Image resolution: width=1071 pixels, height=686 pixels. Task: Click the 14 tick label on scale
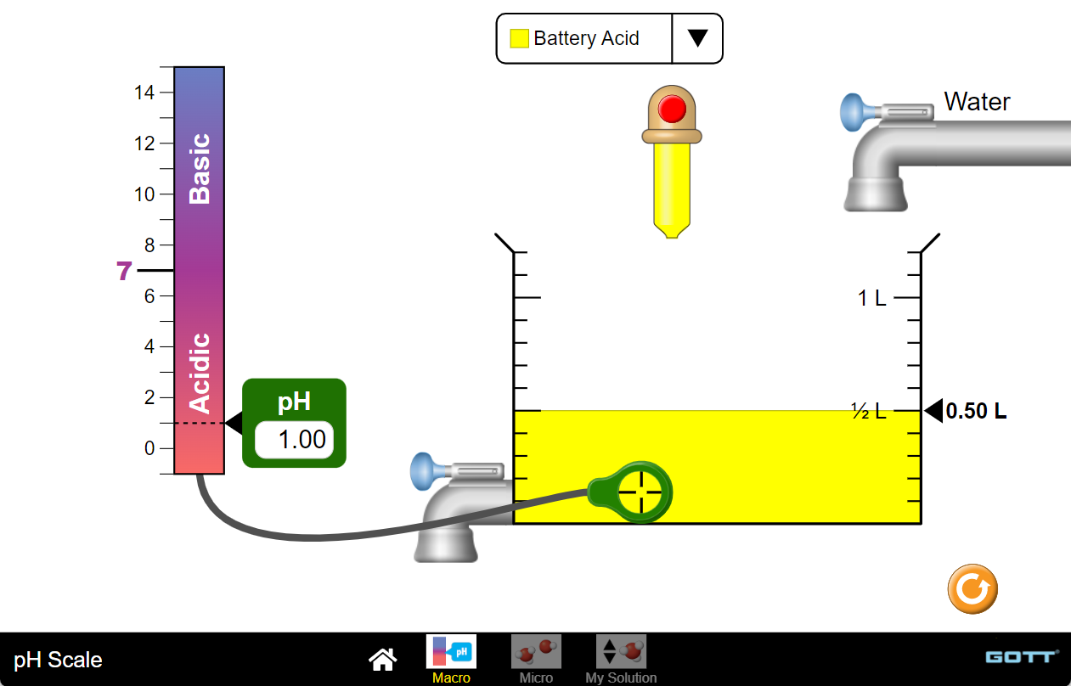(x=144, y=93)
